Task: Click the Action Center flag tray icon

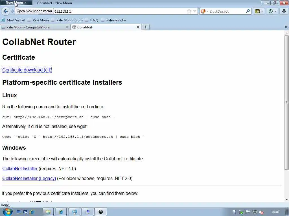Action: [x=248, y=212]
